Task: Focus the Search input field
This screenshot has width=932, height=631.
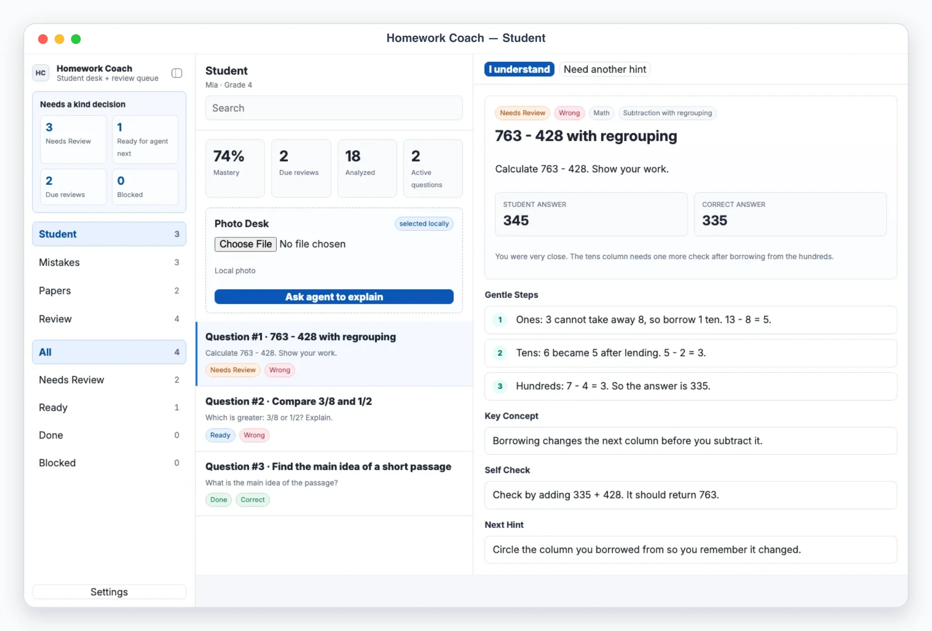Action: (x=334, y=108)
